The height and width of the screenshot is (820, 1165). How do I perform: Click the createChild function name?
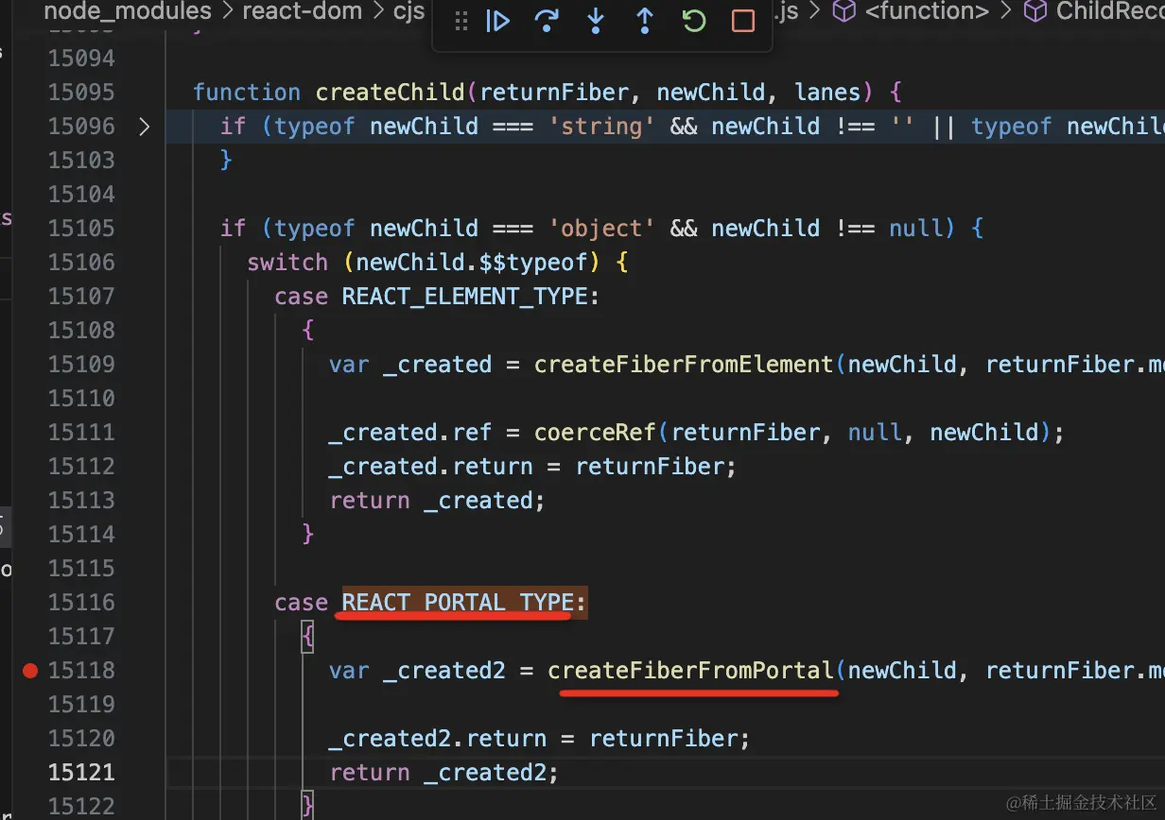tap(391, 93)
